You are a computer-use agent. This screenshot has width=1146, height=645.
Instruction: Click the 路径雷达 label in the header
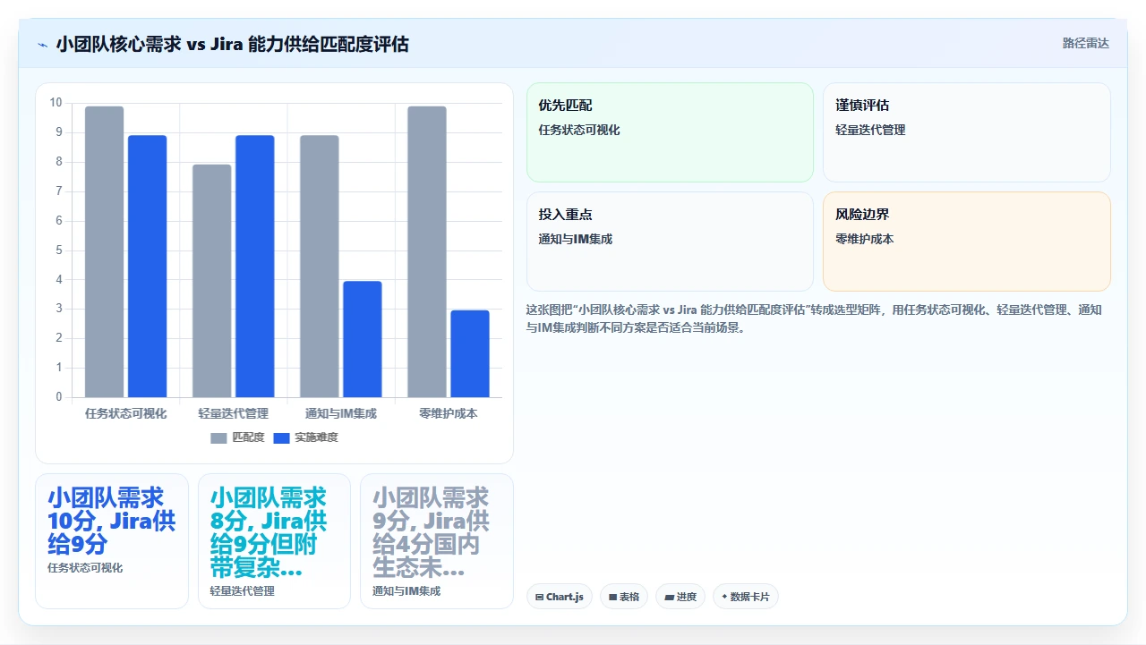(1085, 43)
